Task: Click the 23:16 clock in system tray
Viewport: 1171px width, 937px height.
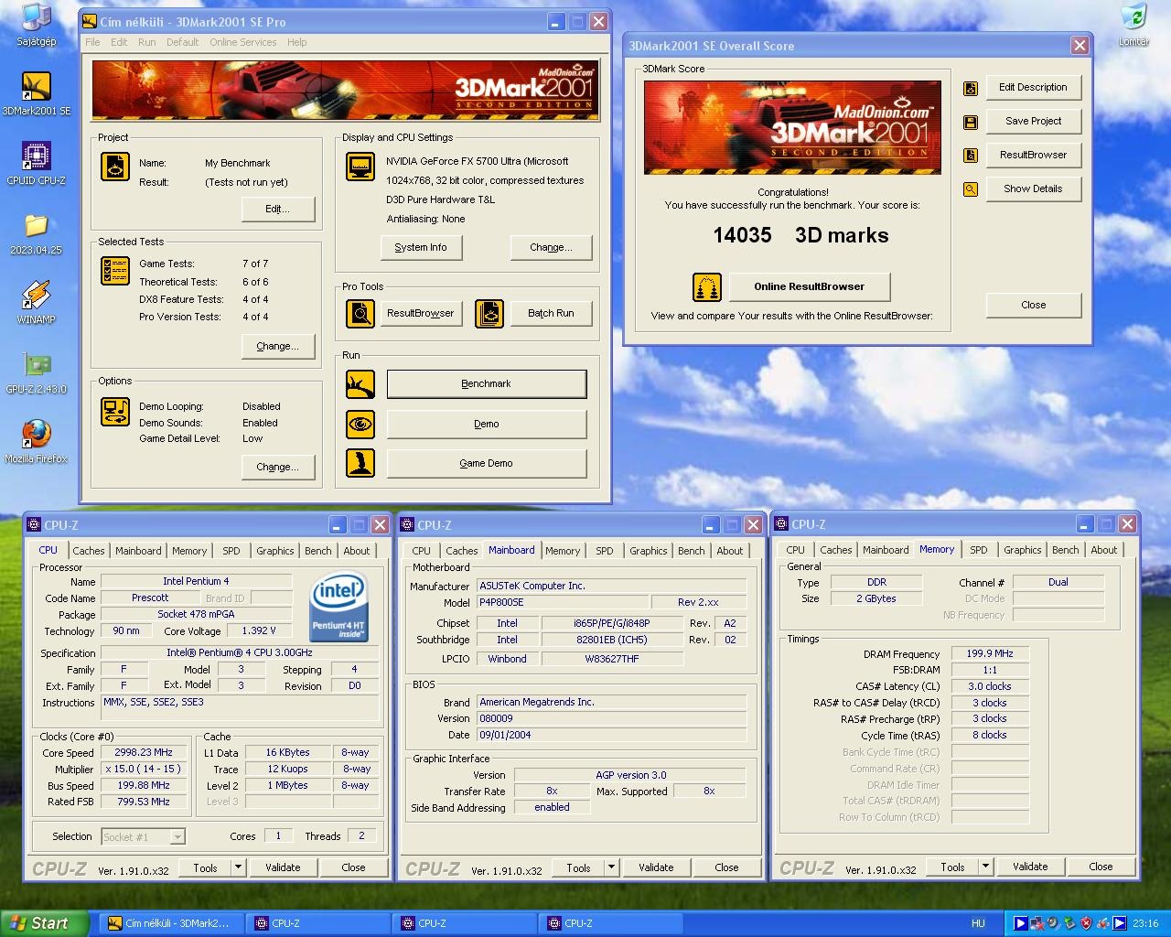Action: tap(1144, 923)
